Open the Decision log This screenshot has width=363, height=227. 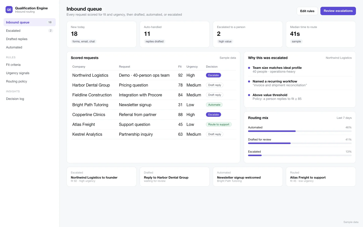29,99
